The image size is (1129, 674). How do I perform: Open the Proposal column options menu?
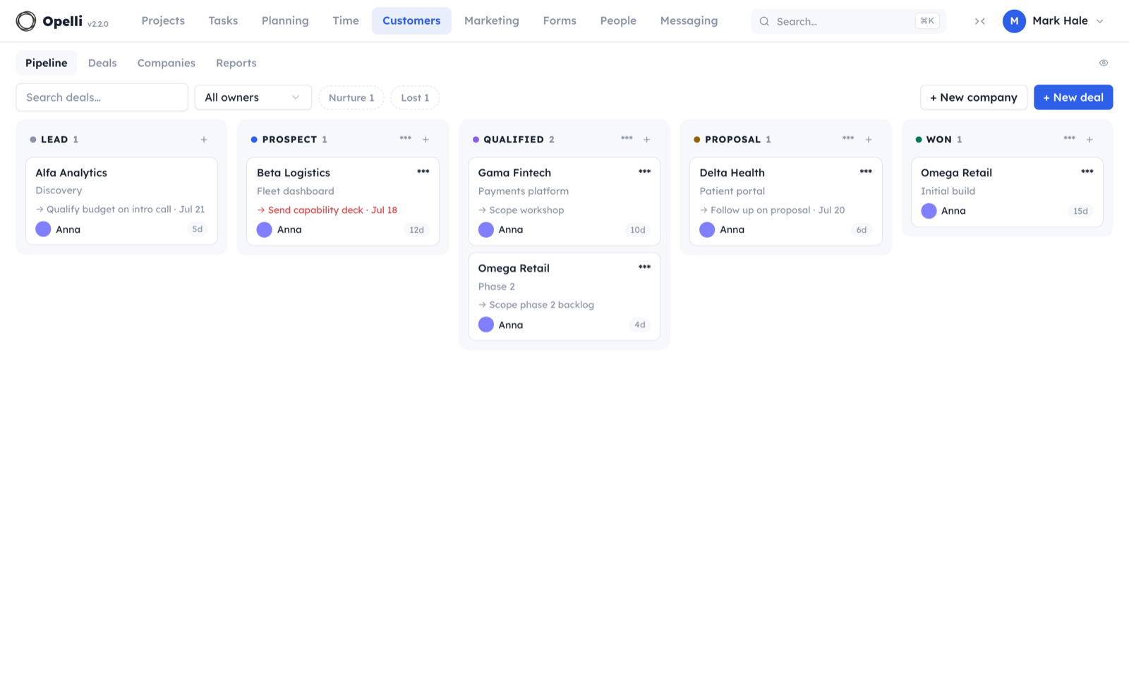coord(848,138)
